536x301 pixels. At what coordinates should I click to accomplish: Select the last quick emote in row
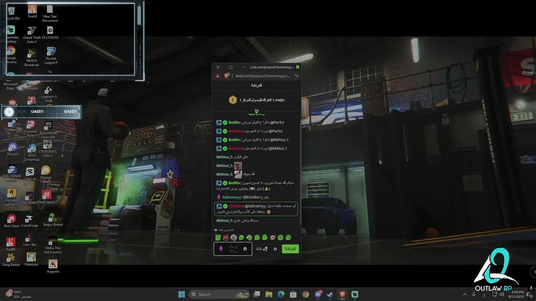coord(288,237)
